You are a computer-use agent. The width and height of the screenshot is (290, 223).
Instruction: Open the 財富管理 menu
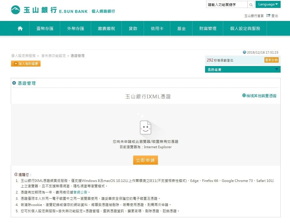coord(208,28)
